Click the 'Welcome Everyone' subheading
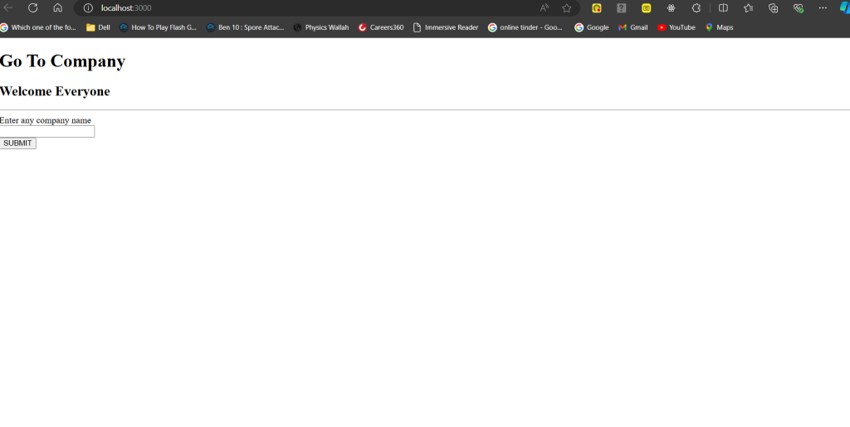This screenshot has height=427, width=850. click(x=55, y=91)
